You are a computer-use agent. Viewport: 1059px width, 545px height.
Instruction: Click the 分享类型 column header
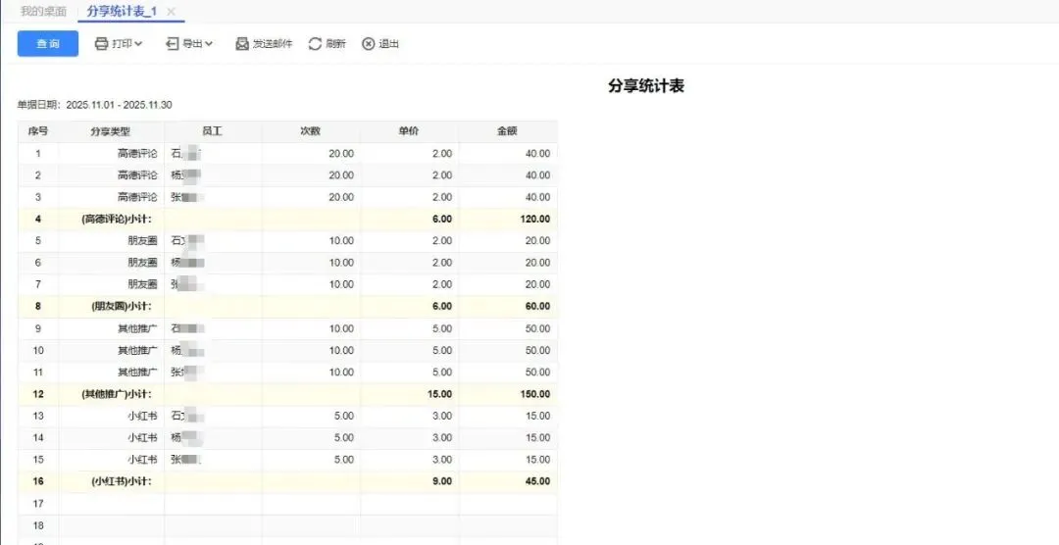pos(110,131)
